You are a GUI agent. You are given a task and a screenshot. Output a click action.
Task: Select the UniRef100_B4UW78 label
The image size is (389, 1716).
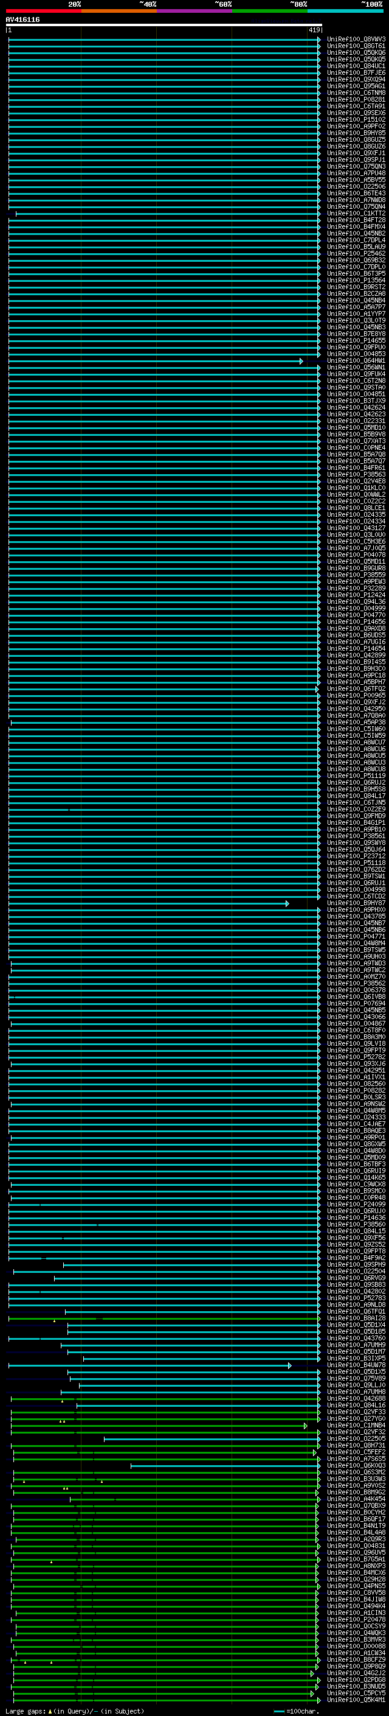pyautogui.click(x=356, y=1365)
